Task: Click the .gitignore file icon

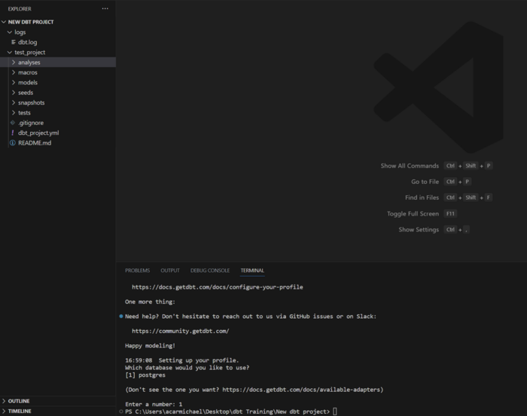Action: tap(12, 123)
